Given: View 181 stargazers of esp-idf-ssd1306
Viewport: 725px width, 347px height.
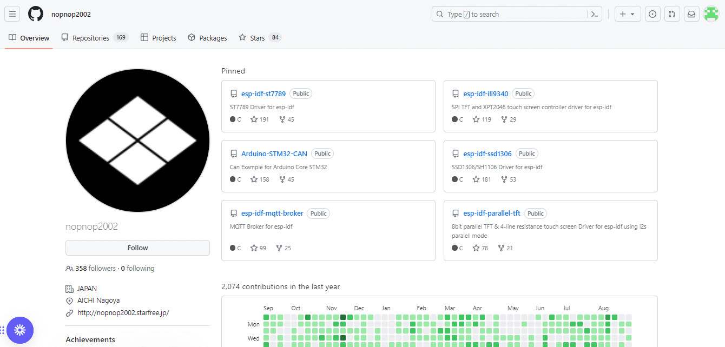Looking at the screenshot, I should (482, 179).
